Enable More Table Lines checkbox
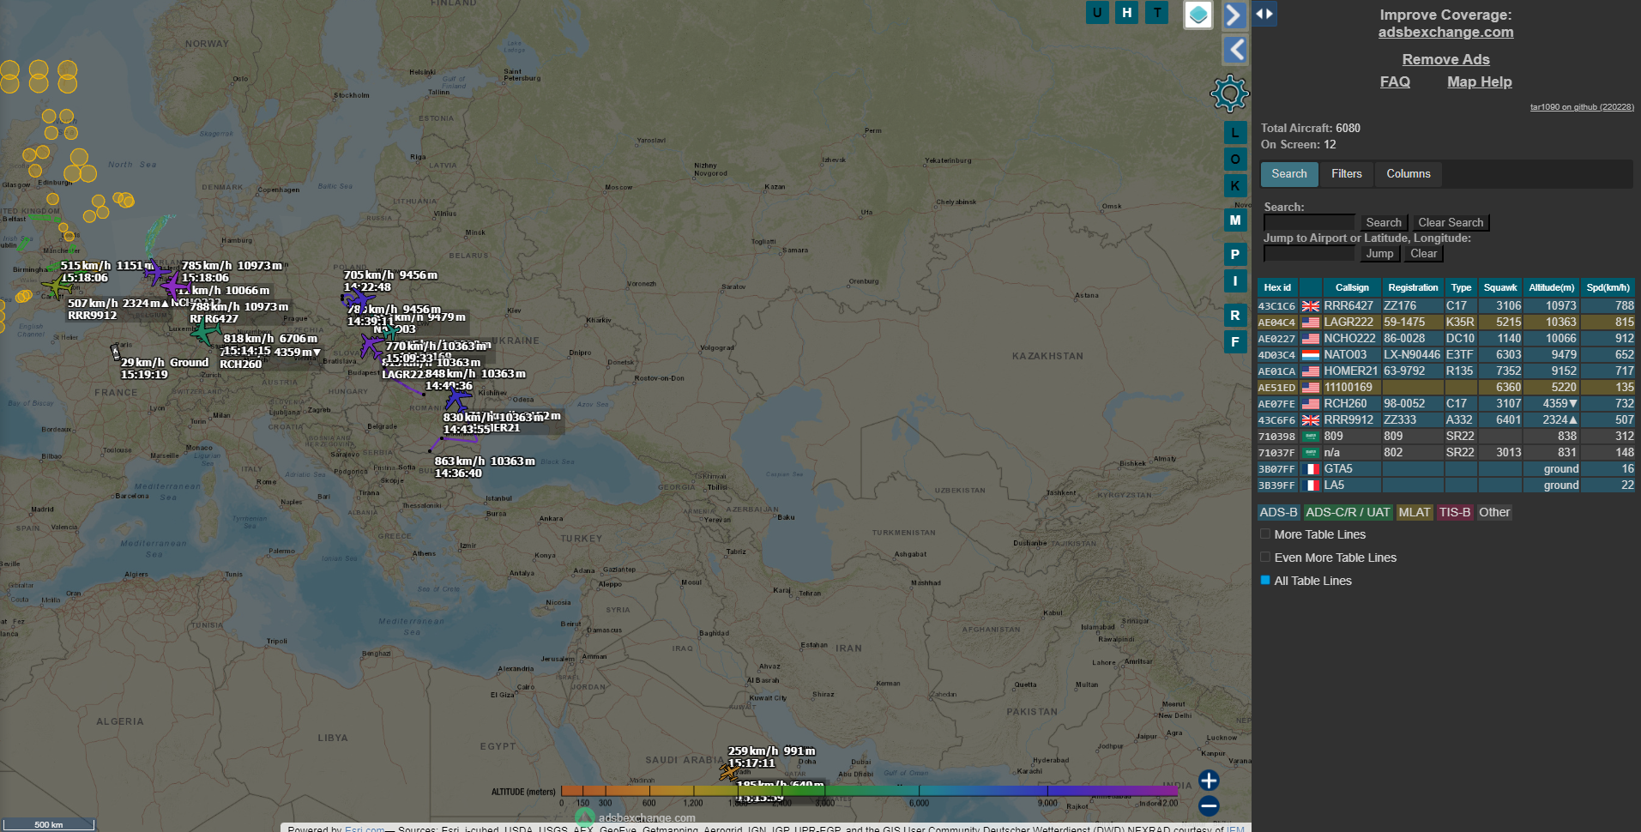The width and height of the screenshot is (1641, 832). pos(1265,534)
